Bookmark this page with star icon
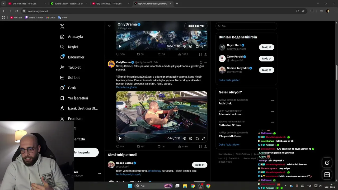Screen dimensions: 338x190 (303, 11)
